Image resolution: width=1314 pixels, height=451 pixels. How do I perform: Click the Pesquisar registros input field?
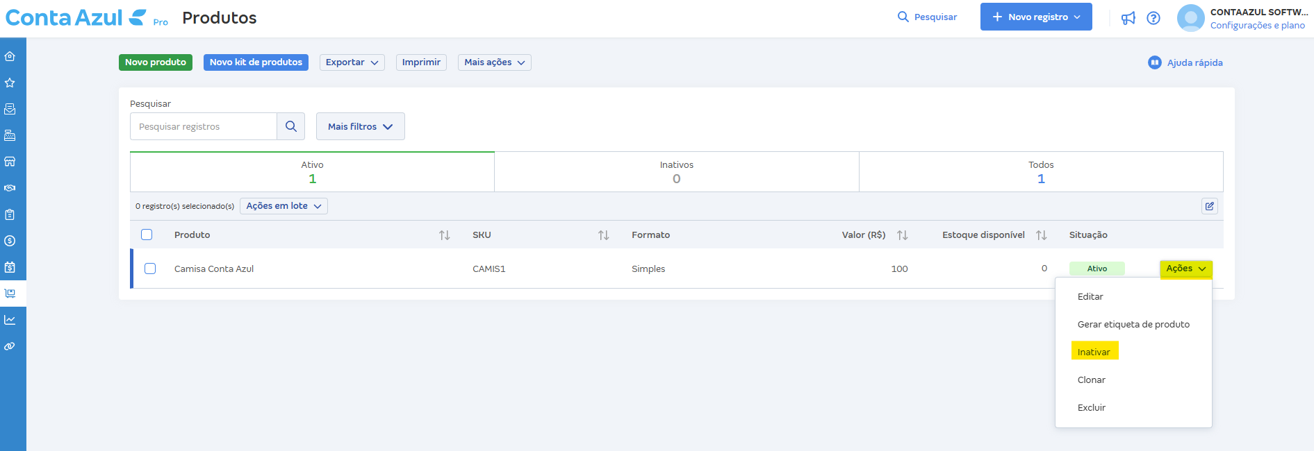[204, 126]
